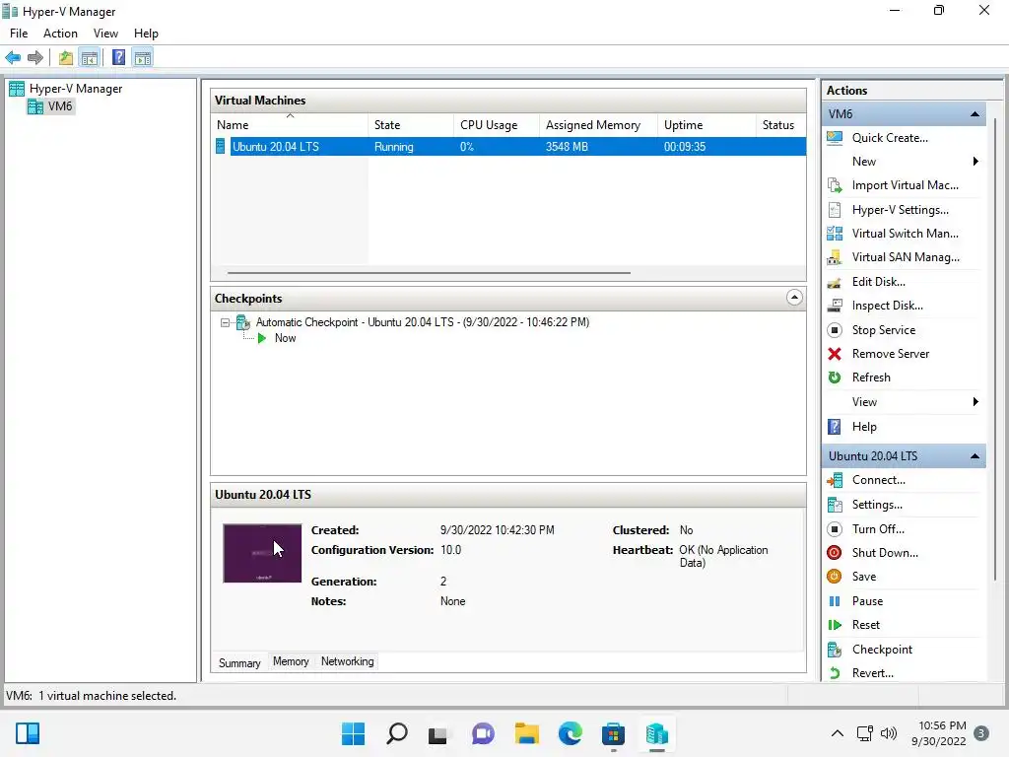Sort by the Name column header
The image size is (1009, 757).
(x=290, y=125)
